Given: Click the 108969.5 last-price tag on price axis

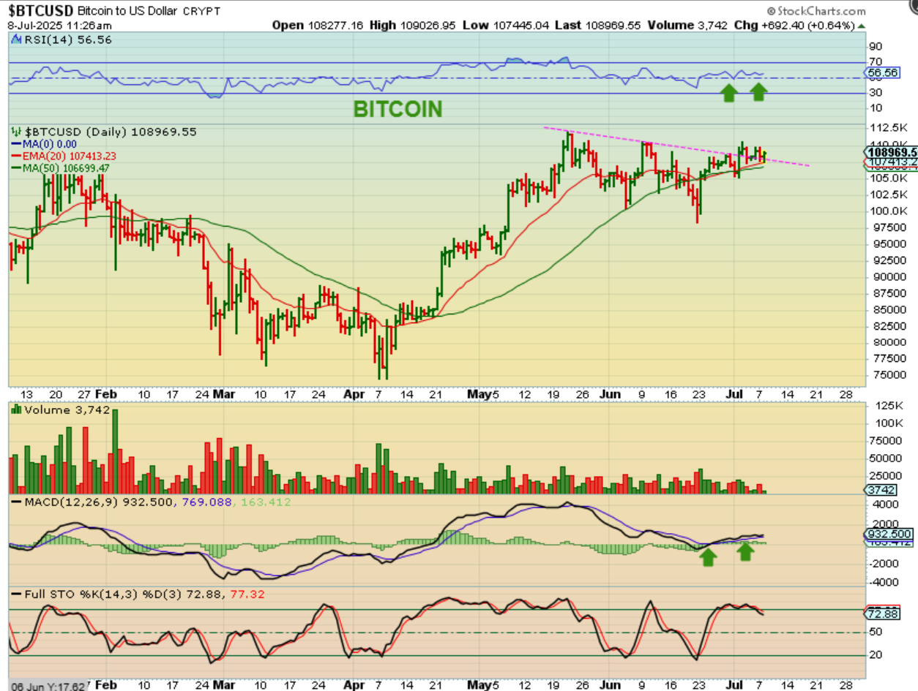Looking at the screenshot, I should coord(891,152).
